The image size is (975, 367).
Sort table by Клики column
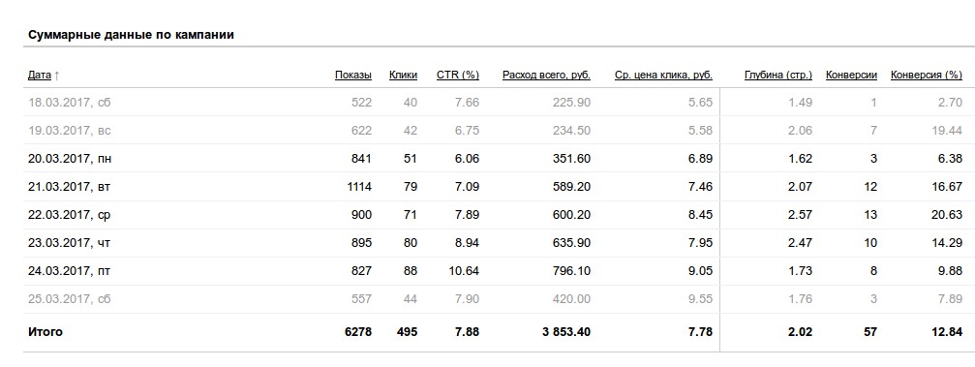(x=403, y=76)
